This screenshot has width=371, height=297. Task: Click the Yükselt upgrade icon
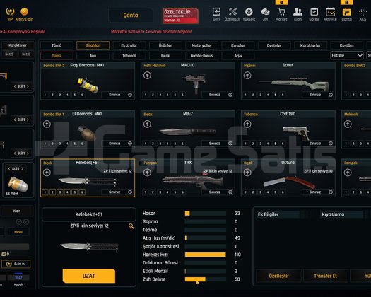click(x=249, y=12)
